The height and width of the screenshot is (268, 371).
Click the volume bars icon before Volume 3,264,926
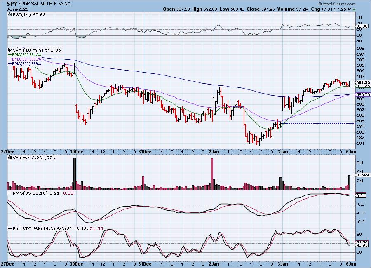(x=10, y=158)
